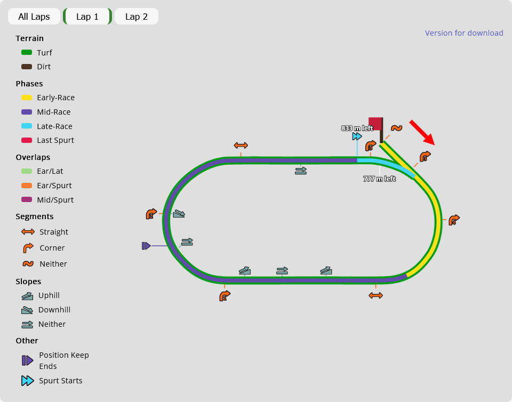Click the Corner 1 marker below the track
Screen dimensions: 512x402
225,296
